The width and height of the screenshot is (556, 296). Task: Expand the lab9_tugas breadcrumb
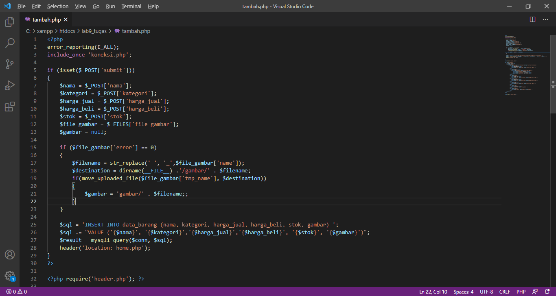[x=94, y=30]
